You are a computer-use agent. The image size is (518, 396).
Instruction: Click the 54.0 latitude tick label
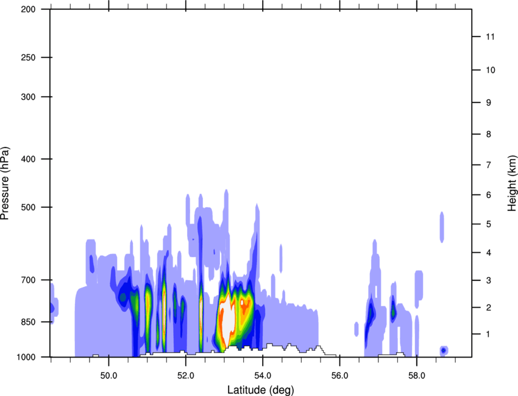click(x=263, y=376)
